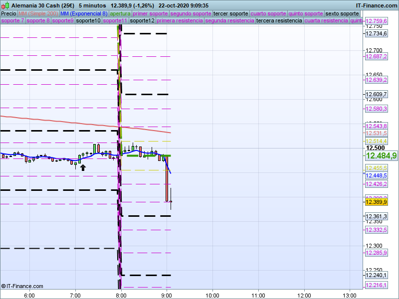The image size is (399, 299).
Task: Click the 9:00 time axis label
Action: point(167,296)
